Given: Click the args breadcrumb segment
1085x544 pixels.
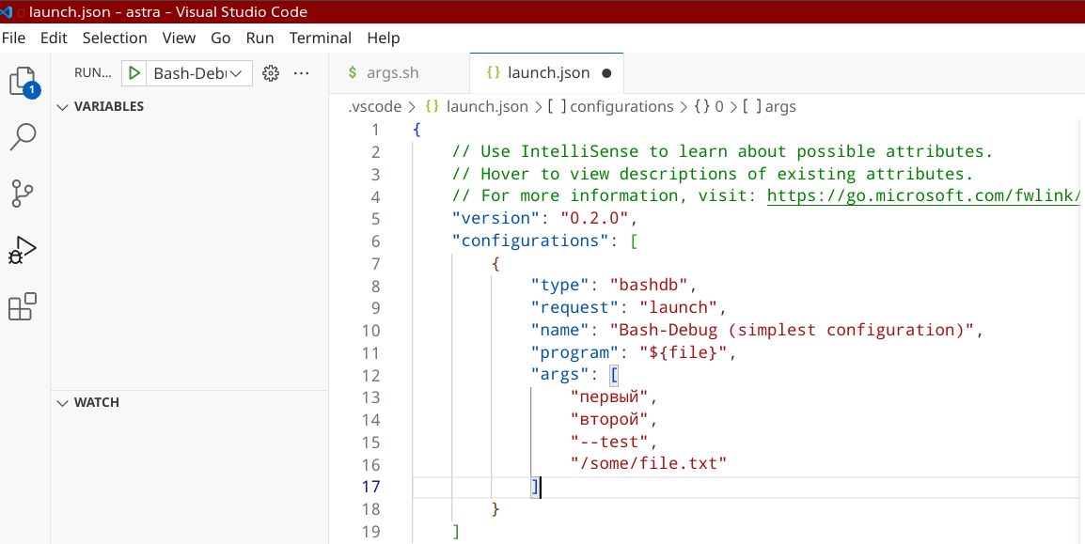Looking at the screenshot, I should point(769,107).
